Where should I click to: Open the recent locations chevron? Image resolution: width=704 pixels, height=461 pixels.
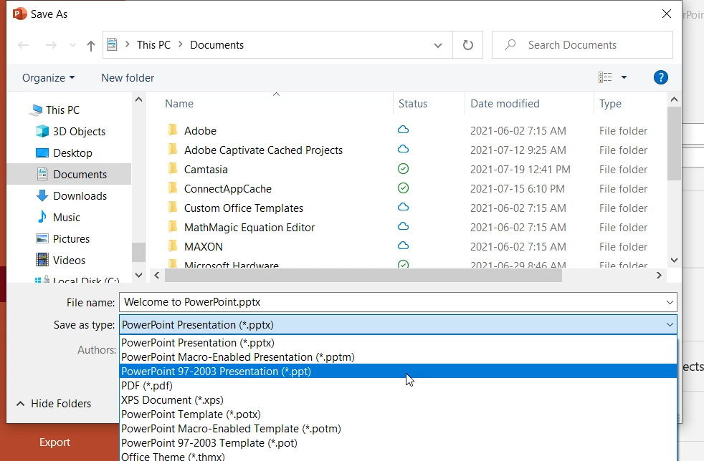tap(72, 45)
